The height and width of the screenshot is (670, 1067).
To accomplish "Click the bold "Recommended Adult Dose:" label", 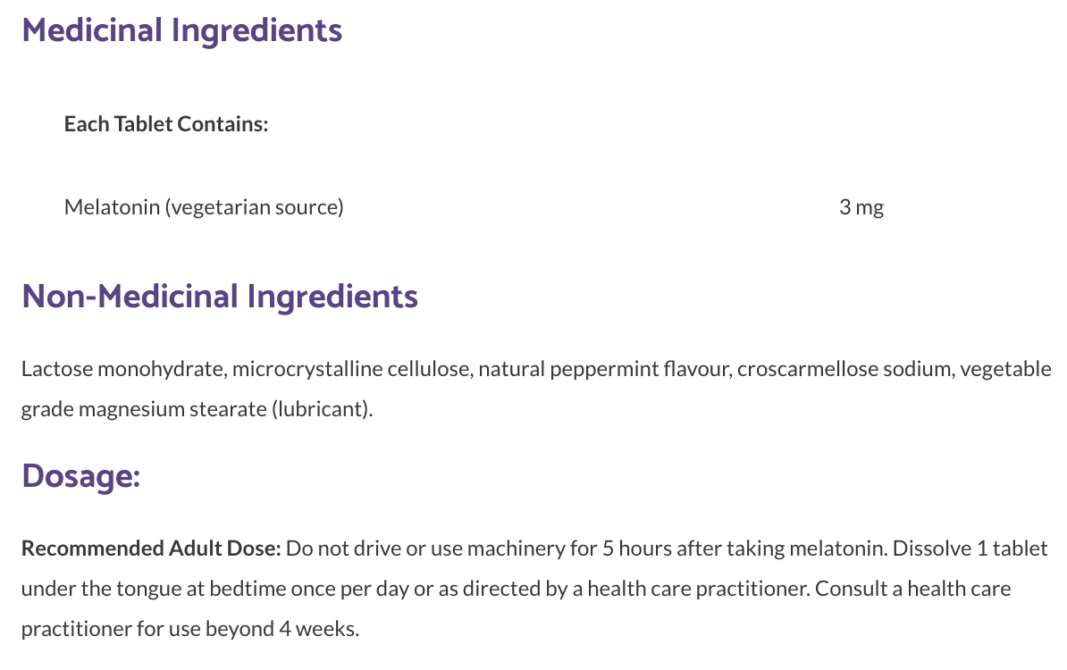I will [x=151, y=548].
